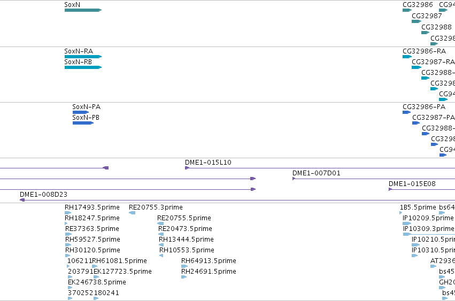Click the CG32988 gene label

(436, 27)
